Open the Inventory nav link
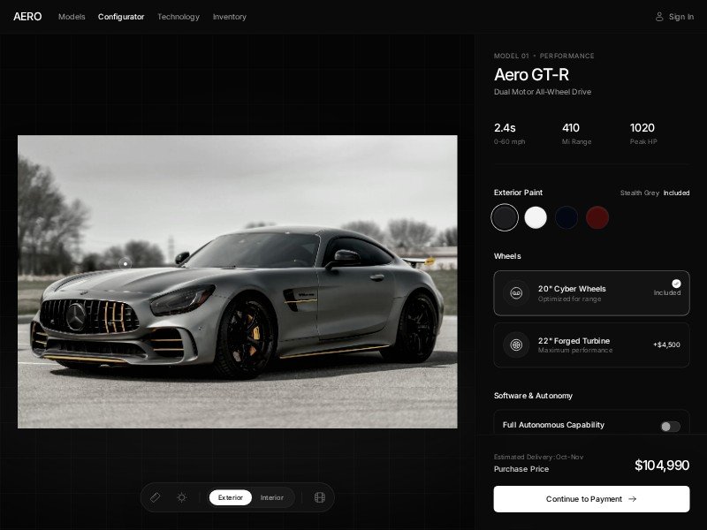Screen dimensions: 707x530 230,17
